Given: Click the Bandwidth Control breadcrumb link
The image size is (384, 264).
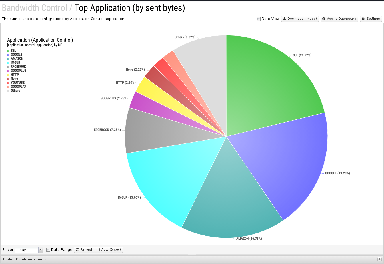Looking at the screenshot, I should pyautogui.click(x=34, y=8).
